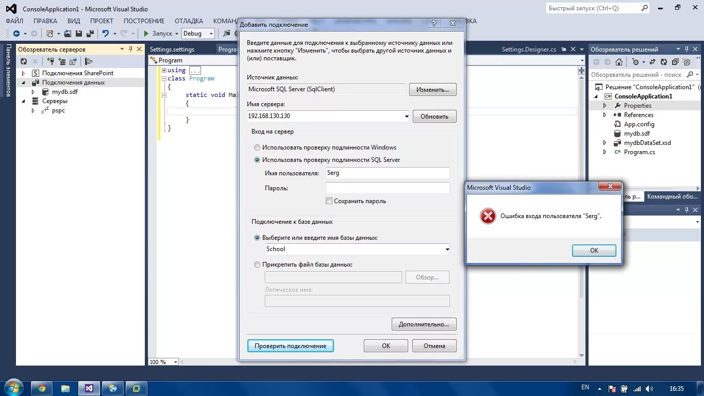Open the Имя сервера dropdown
Screen dimensions: 704x396
407,117
